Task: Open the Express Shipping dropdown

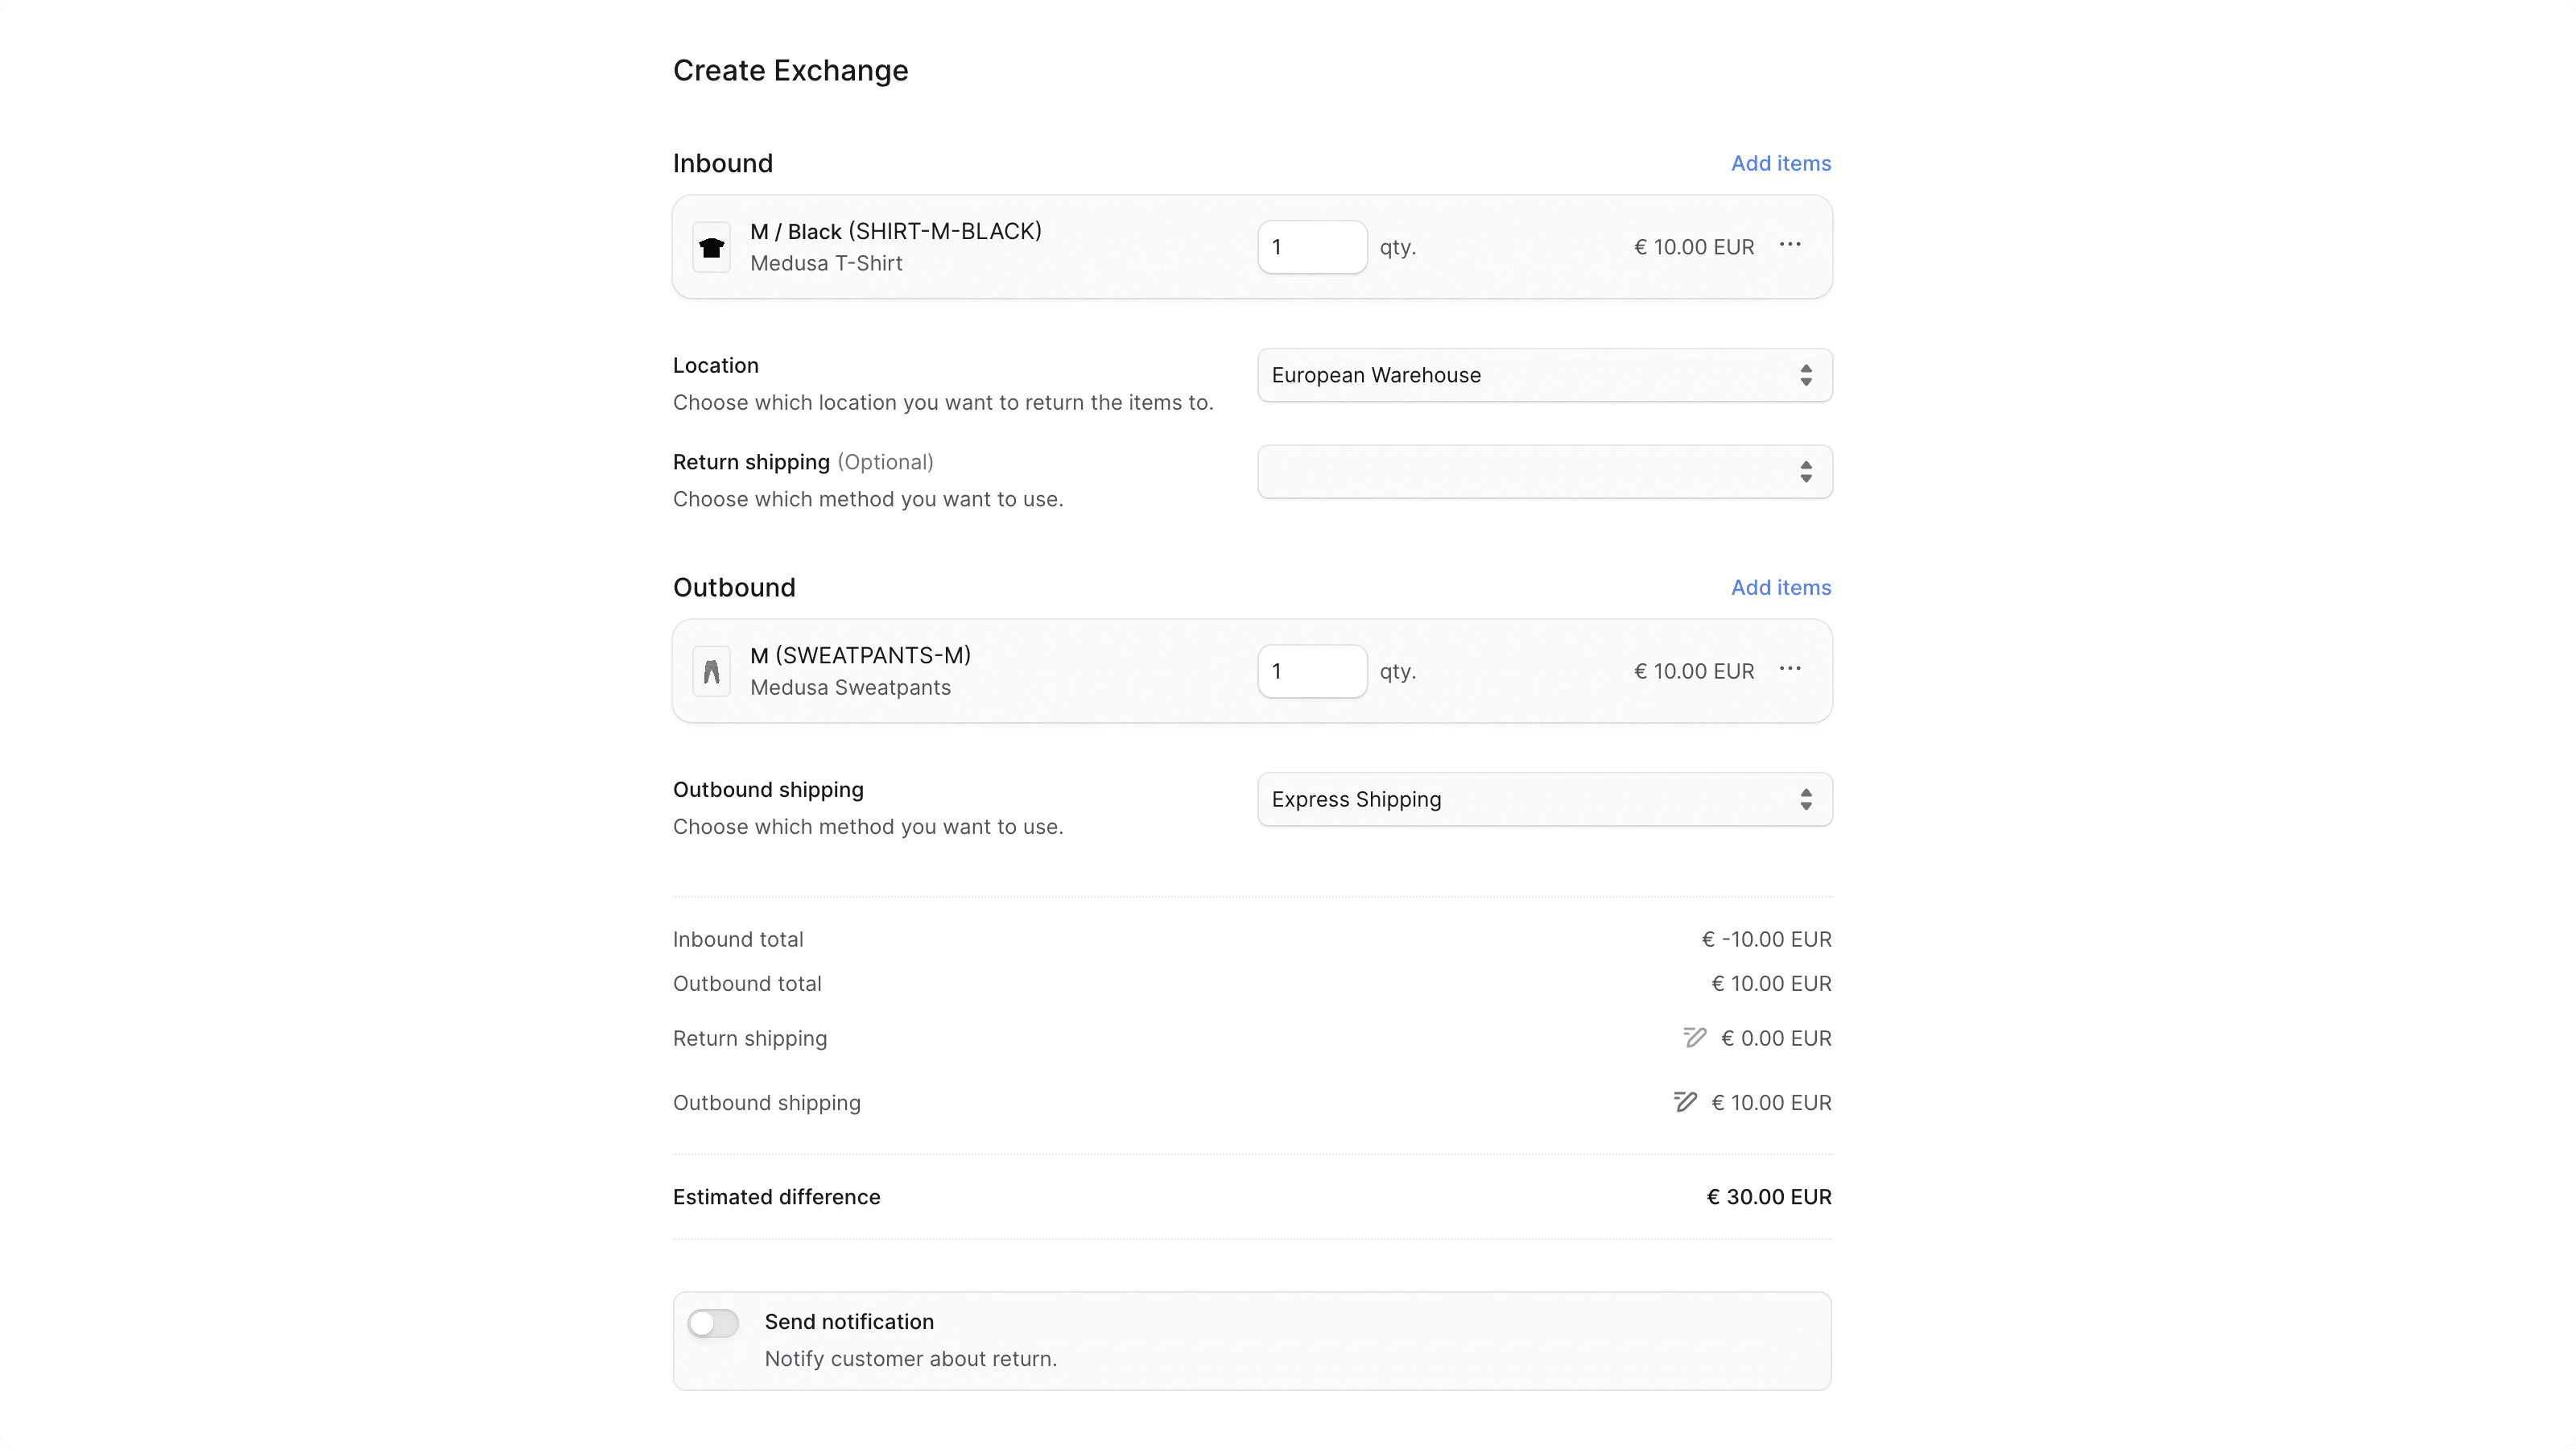Action: point(1544,798)
